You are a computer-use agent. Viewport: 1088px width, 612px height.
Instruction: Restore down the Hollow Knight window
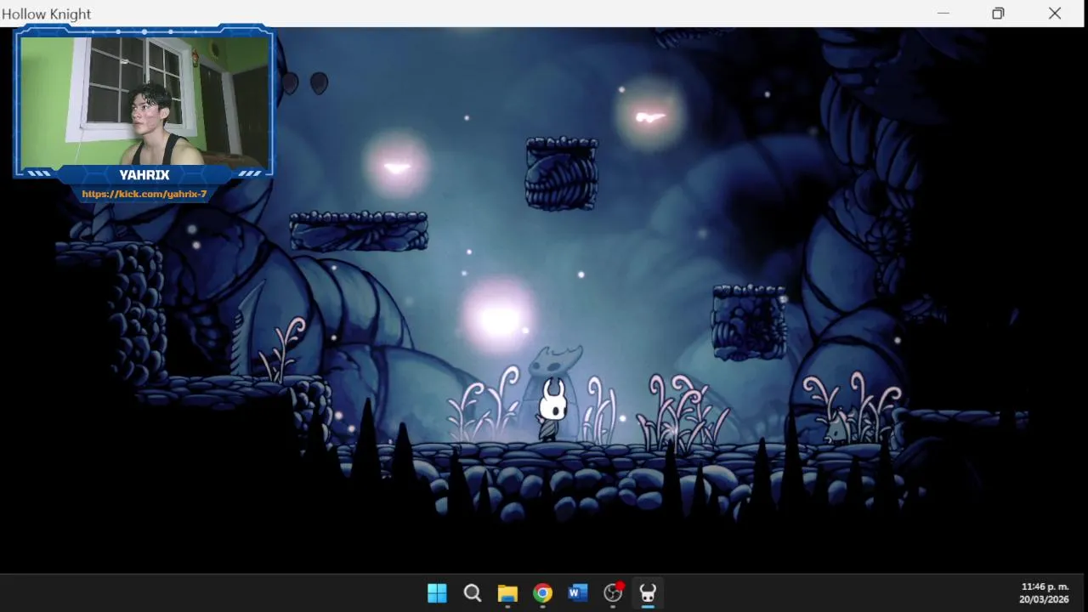(x=998, y=13)
